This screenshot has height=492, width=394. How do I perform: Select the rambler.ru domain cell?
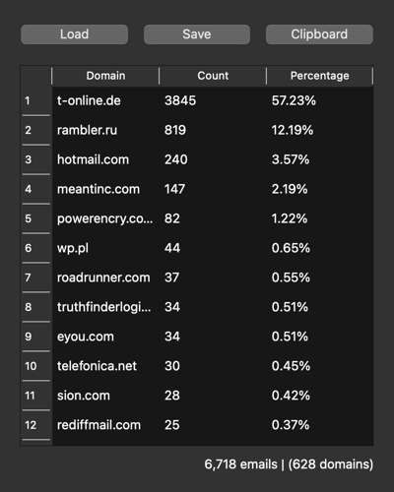tap(105, 130)
